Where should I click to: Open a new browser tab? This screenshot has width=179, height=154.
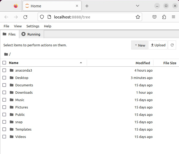pyautogui.click(x=87, y=6)
